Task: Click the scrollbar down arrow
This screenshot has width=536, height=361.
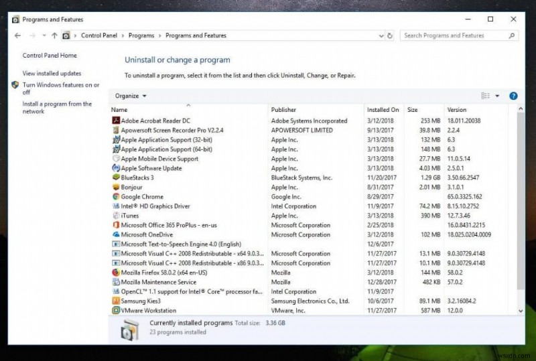Action: [521, 311]
